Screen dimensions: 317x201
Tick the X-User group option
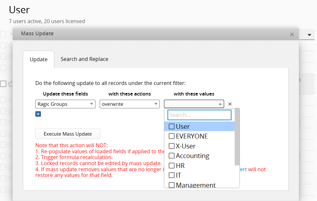pos(172,146)
